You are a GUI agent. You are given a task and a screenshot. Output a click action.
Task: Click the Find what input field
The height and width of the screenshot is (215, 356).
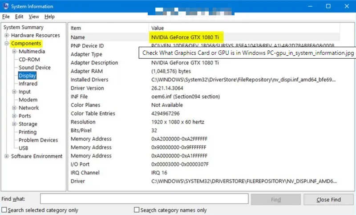[x=144, y=199]
